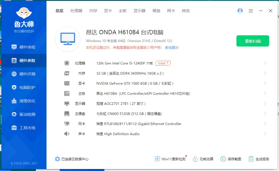Click 保存截图 button

tap(231, 159)
